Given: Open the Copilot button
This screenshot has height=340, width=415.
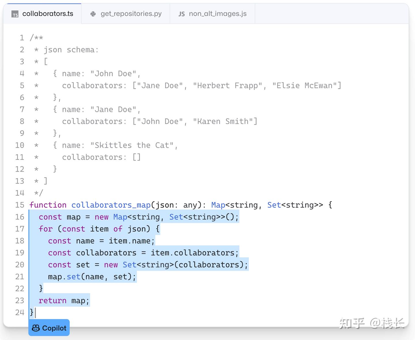Looking at the screenshot, I should click(49, 328).
